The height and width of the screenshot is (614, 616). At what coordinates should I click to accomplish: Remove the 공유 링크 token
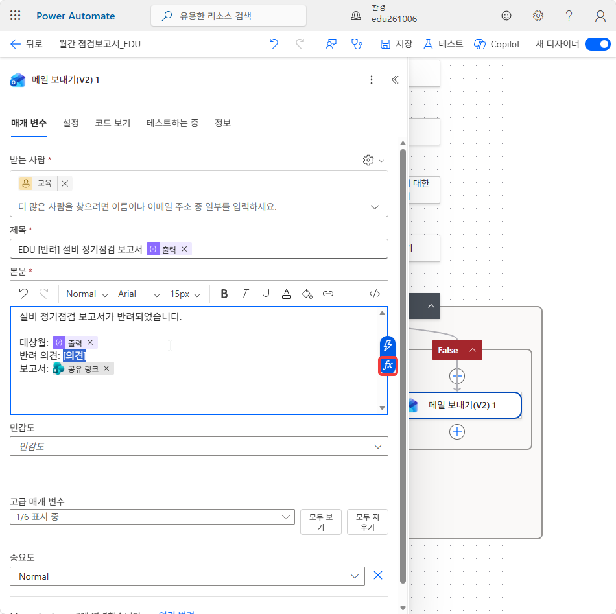pos(106,368)
